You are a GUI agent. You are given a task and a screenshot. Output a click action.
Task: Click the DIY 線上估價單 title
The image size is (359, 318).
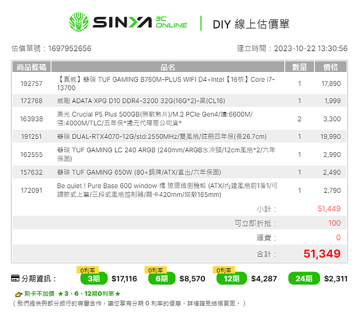point(251,24)
